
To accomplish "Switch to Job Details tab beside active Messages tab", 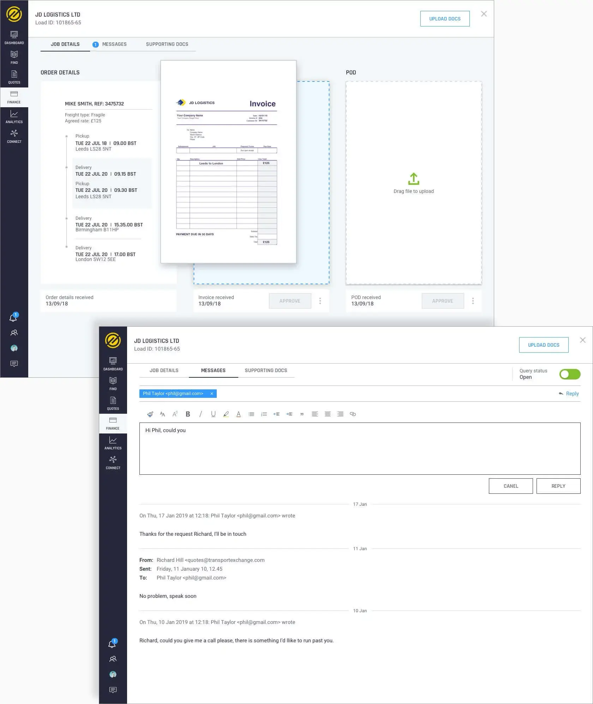I will coord(164,370).
